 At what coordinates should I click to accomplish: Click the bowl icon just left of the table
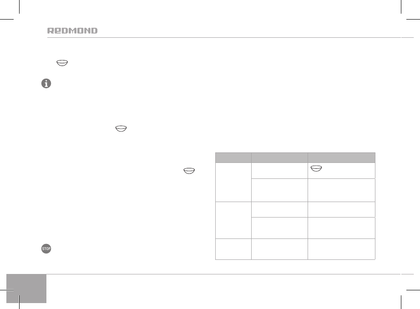click(x=189, y=170)
